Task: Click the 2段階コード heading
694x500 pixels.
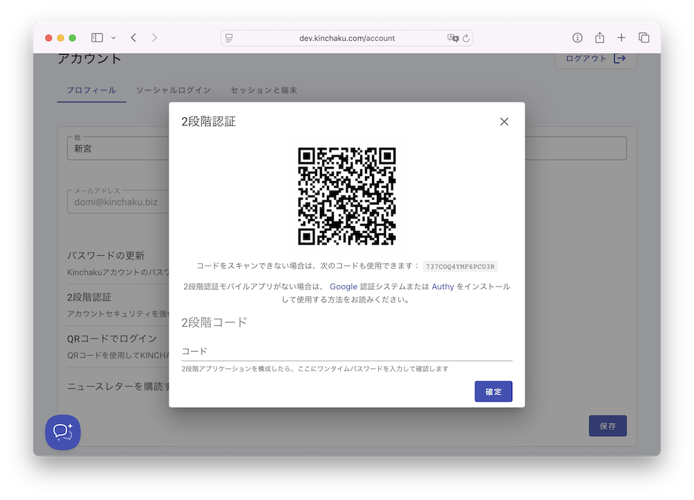Action: [214, 322]
